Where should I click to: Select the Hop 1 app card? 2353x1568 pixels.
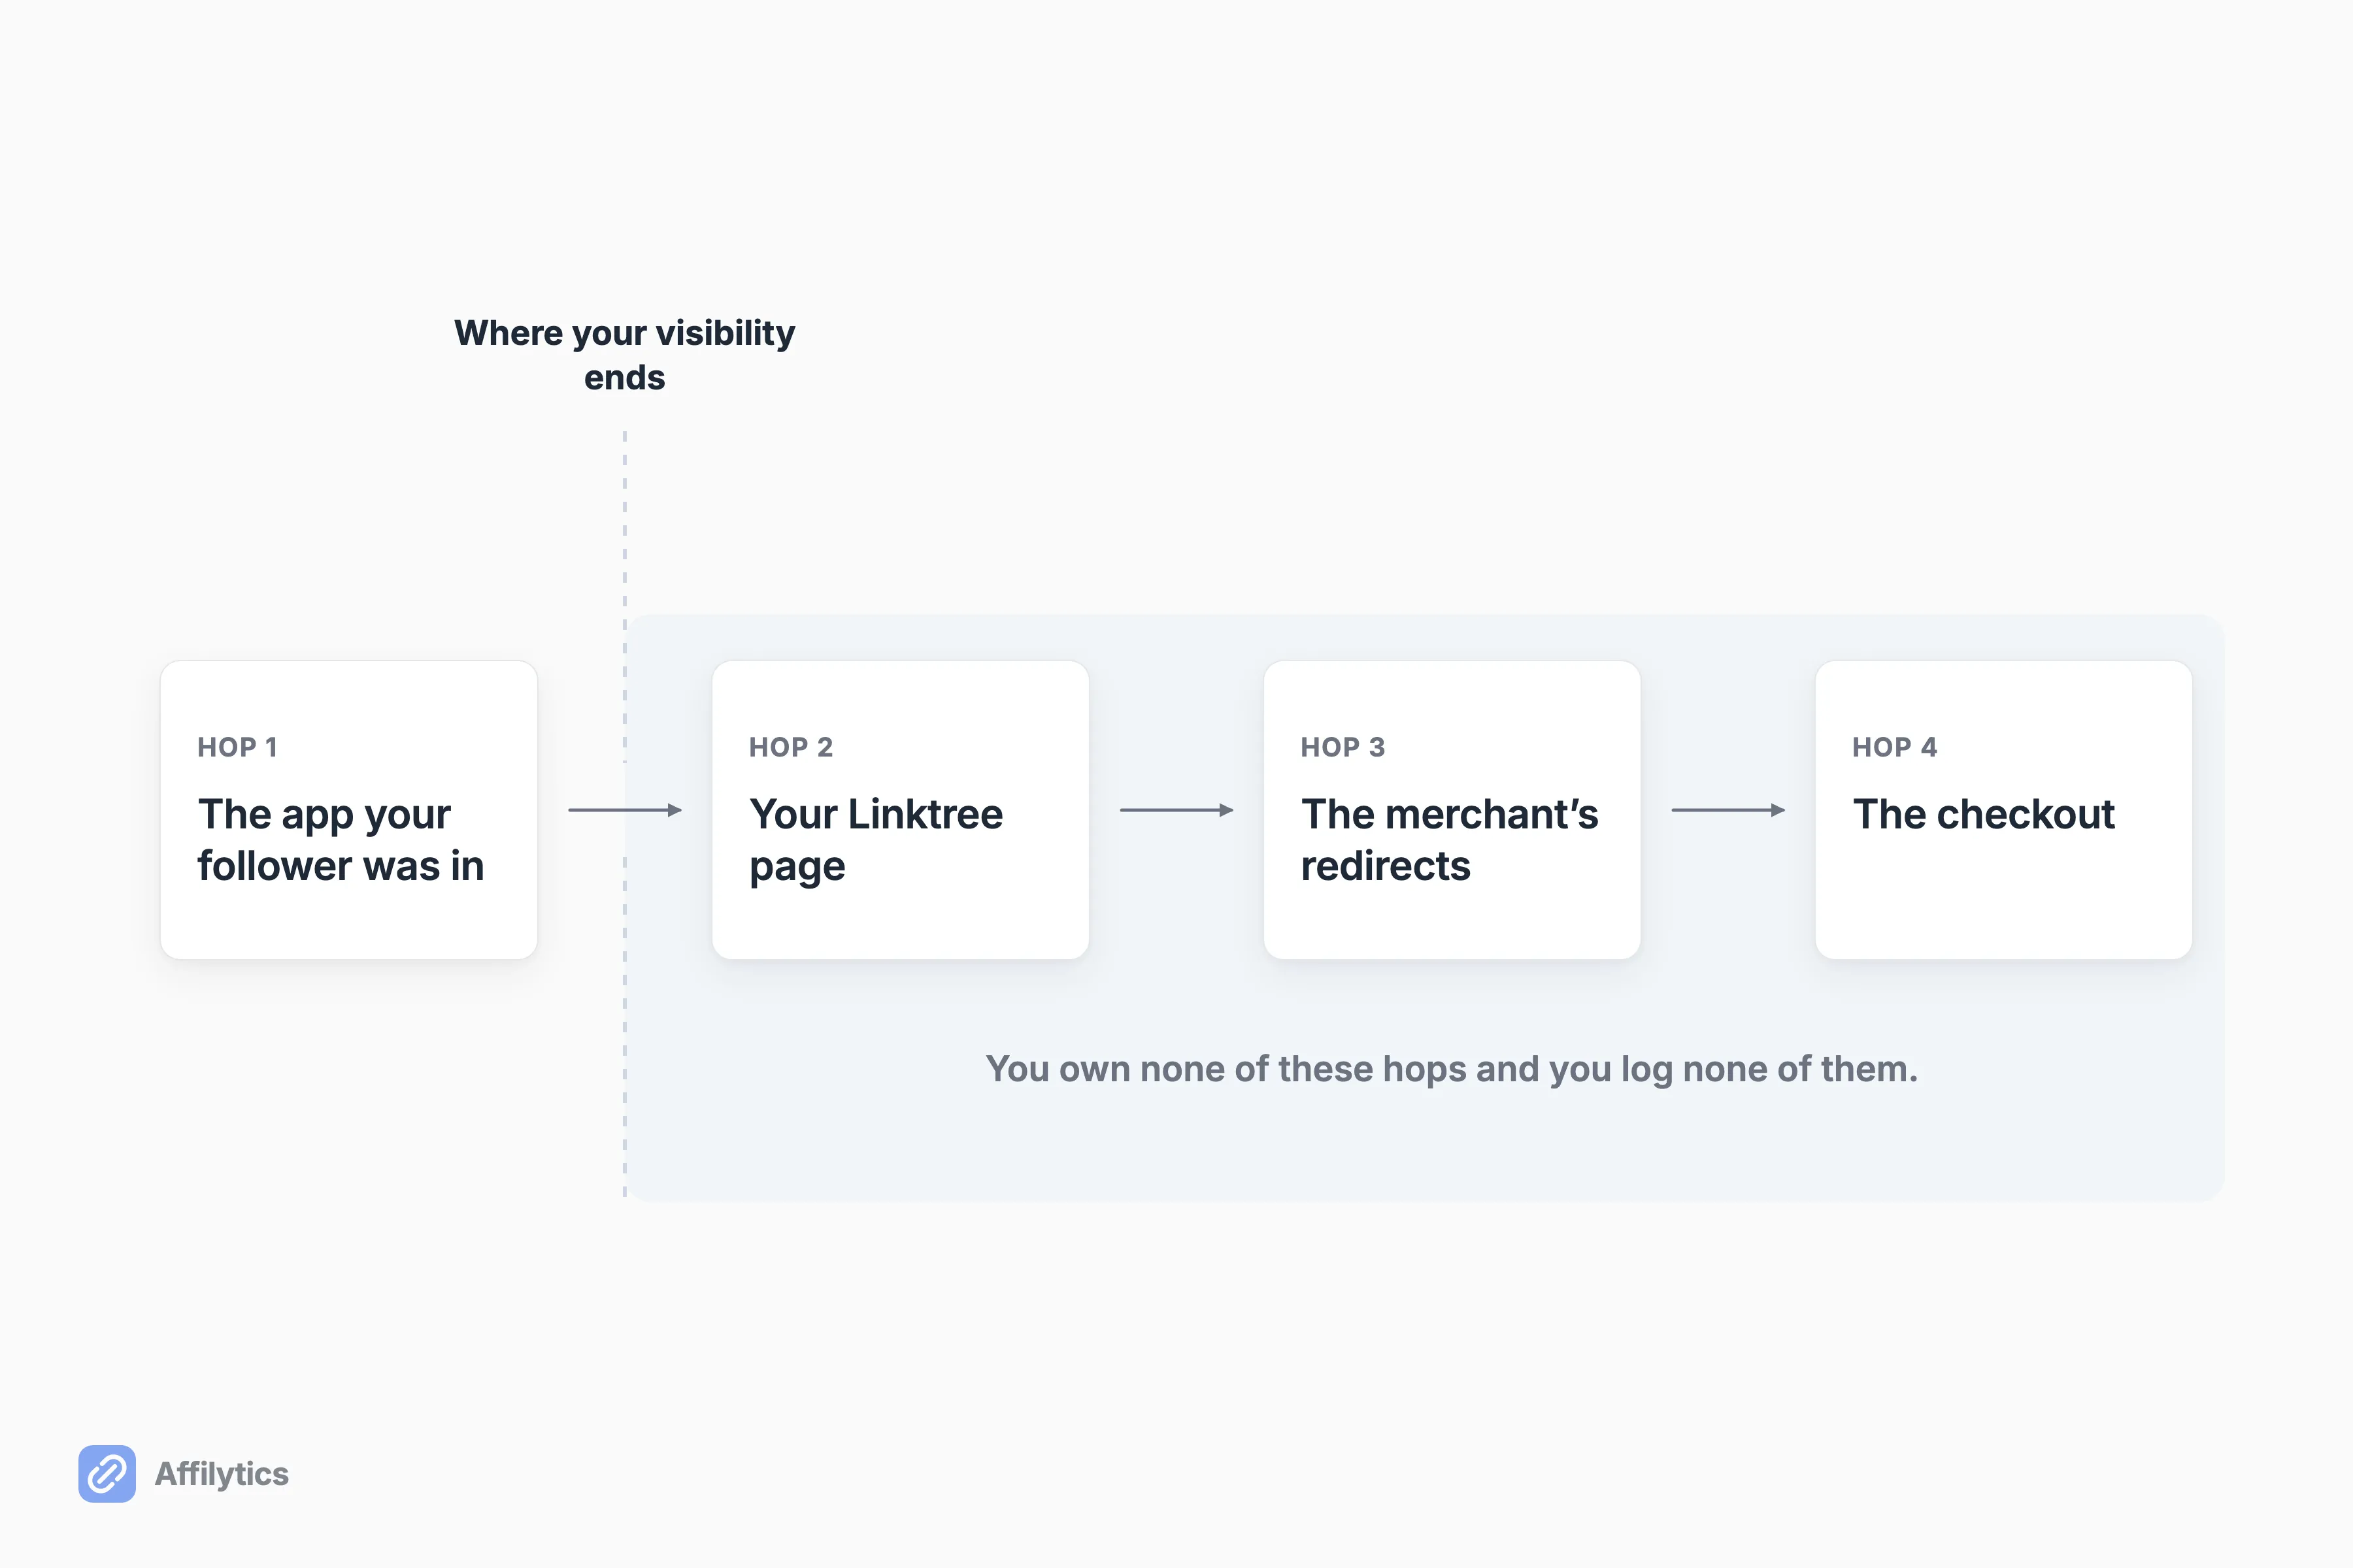pyautogui.click(x=349, y=810)
